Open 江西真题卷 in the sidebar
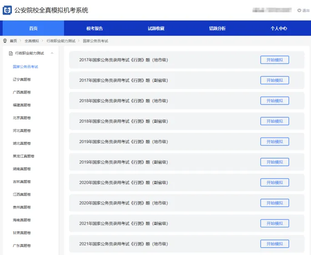The height and width of the screenshot is (255, 311). (x=22, y=195)
